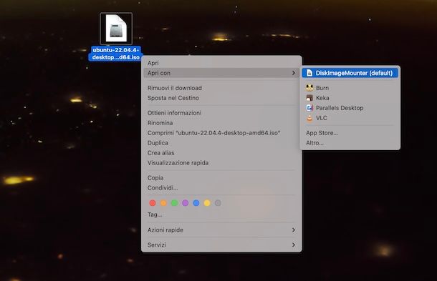The height and width of the screenshot is (281, 437).
Task: Expand the Apri con submenu arrow
Action: click(x=293, y=73)
